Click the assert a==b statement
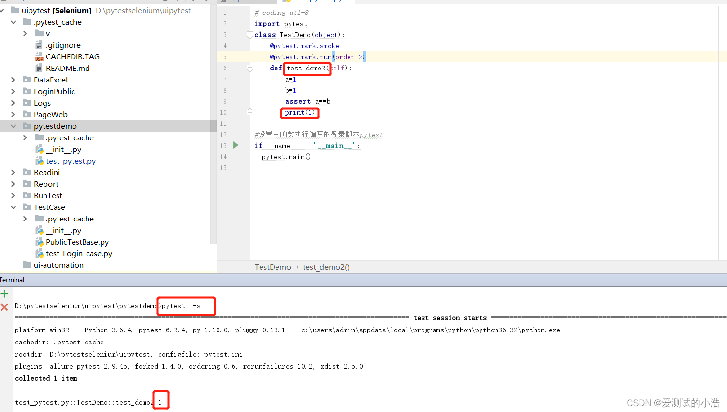The image size is (727, 412). point(307,101)
